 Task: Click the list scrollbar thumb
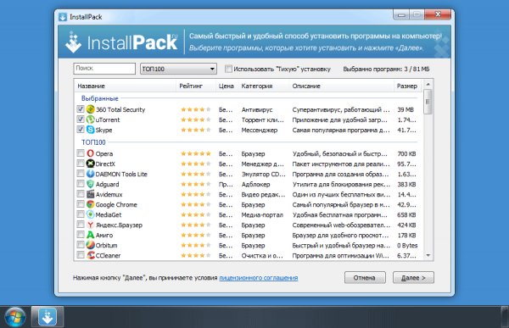point(428,102)
